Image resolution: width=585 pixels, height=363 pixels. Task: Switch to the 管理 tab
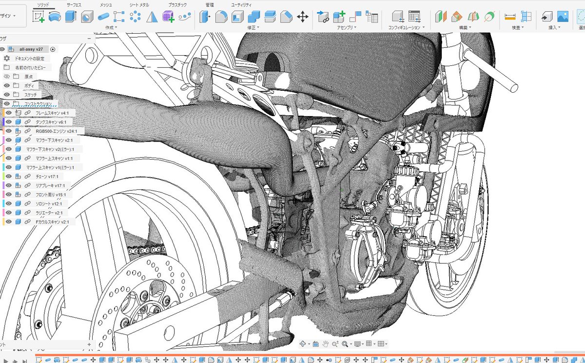point(210,4)
